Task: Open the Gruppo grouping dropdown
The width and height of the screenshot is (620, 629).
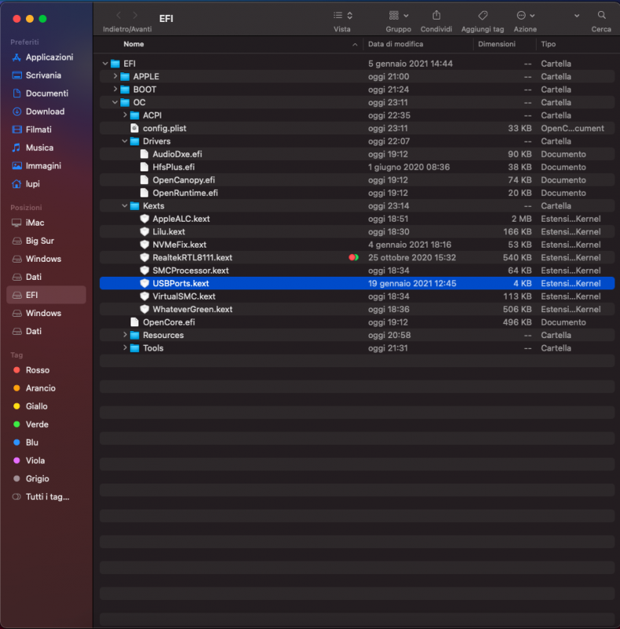Action: [398, 15]
